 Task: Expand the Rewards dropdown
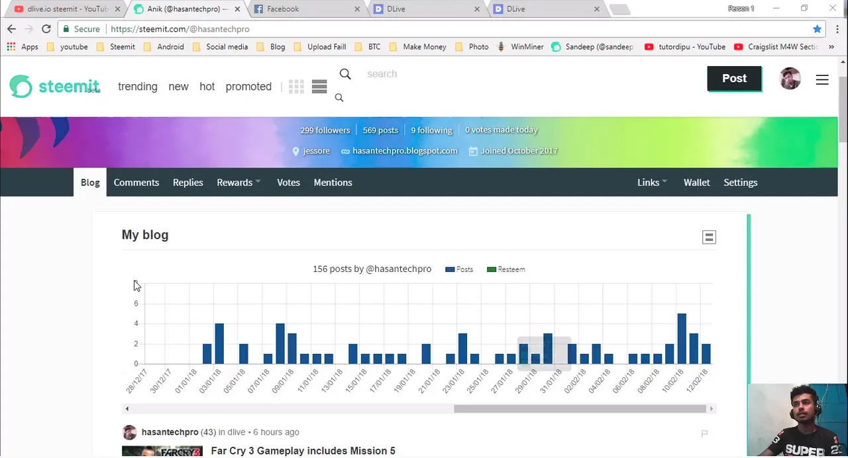(x=238, y=183)
